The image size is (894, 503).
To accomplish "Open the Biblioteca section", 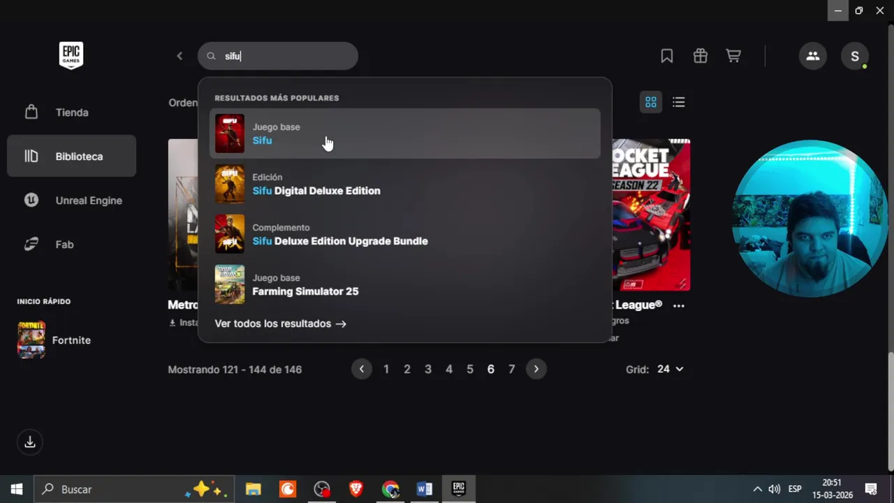I will pyautogui.click(x=71, y=156).
